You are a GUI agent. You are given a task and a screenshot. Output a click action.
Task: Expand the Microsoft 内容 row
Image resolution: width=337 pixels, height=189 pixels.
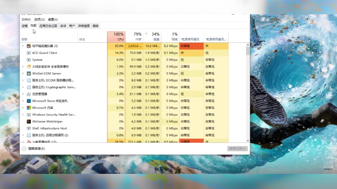23,108
